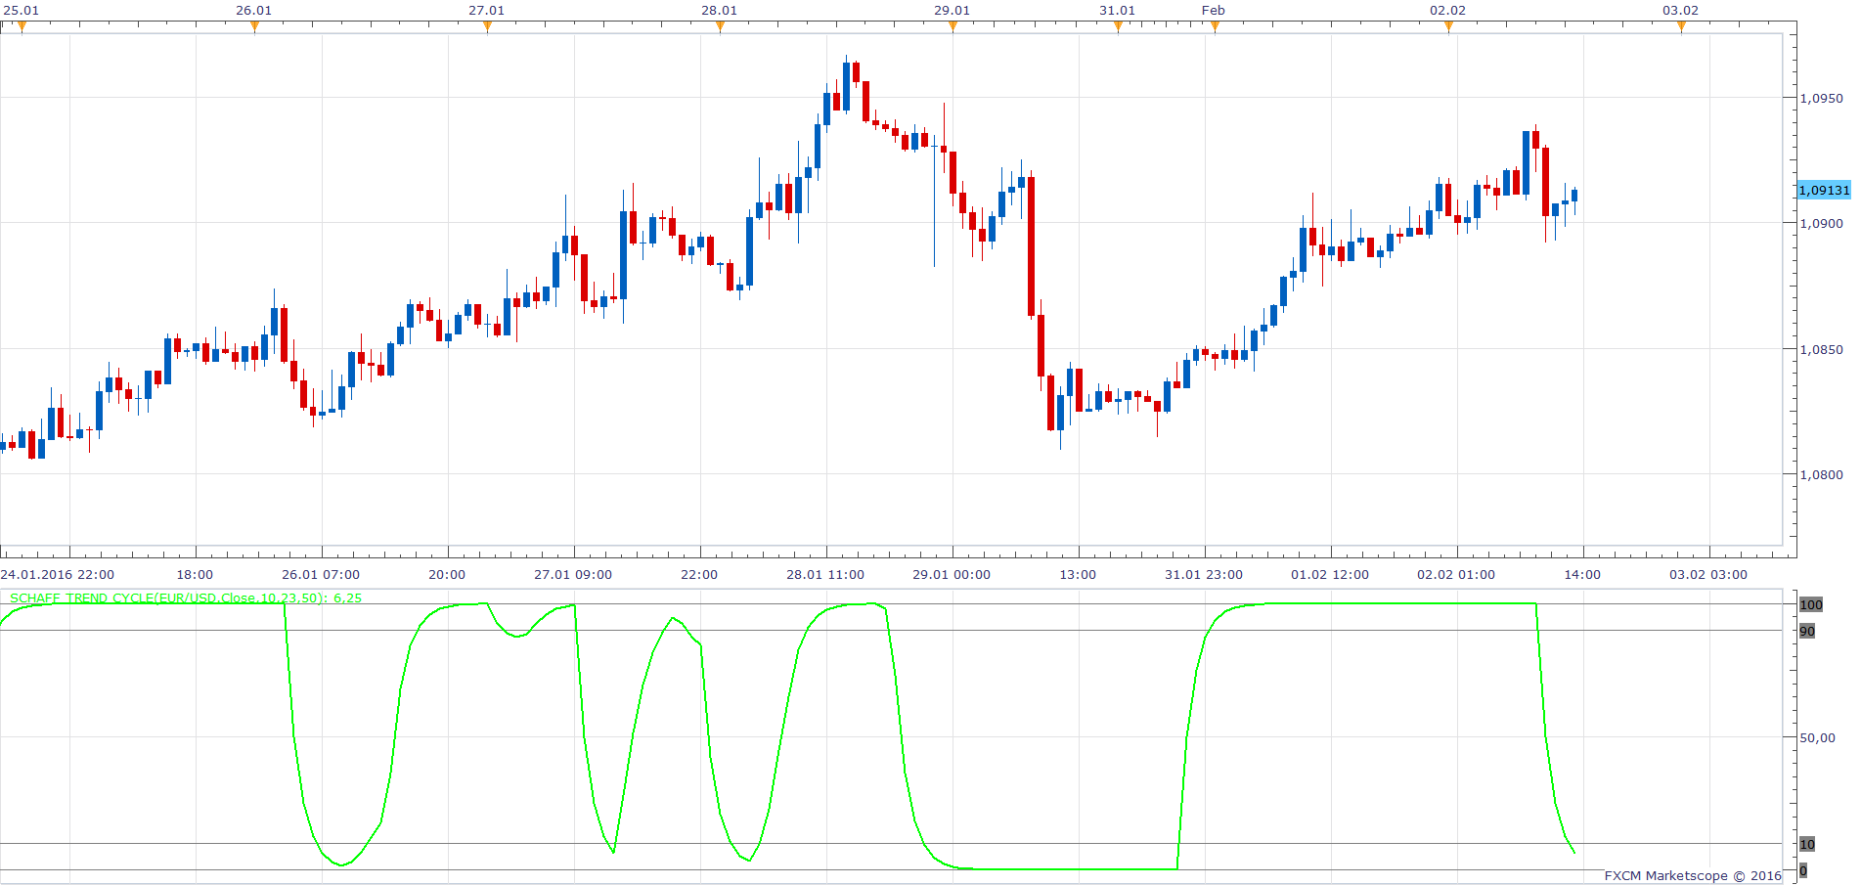This screenshot has width=1861, height=885.
Task: Click the 25.01 day marker triangle
Action: click(x=22, y=27)
